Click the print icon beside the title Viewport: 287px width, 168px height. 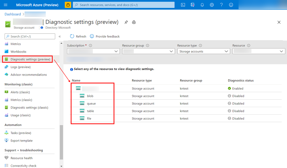coord(134,22)
